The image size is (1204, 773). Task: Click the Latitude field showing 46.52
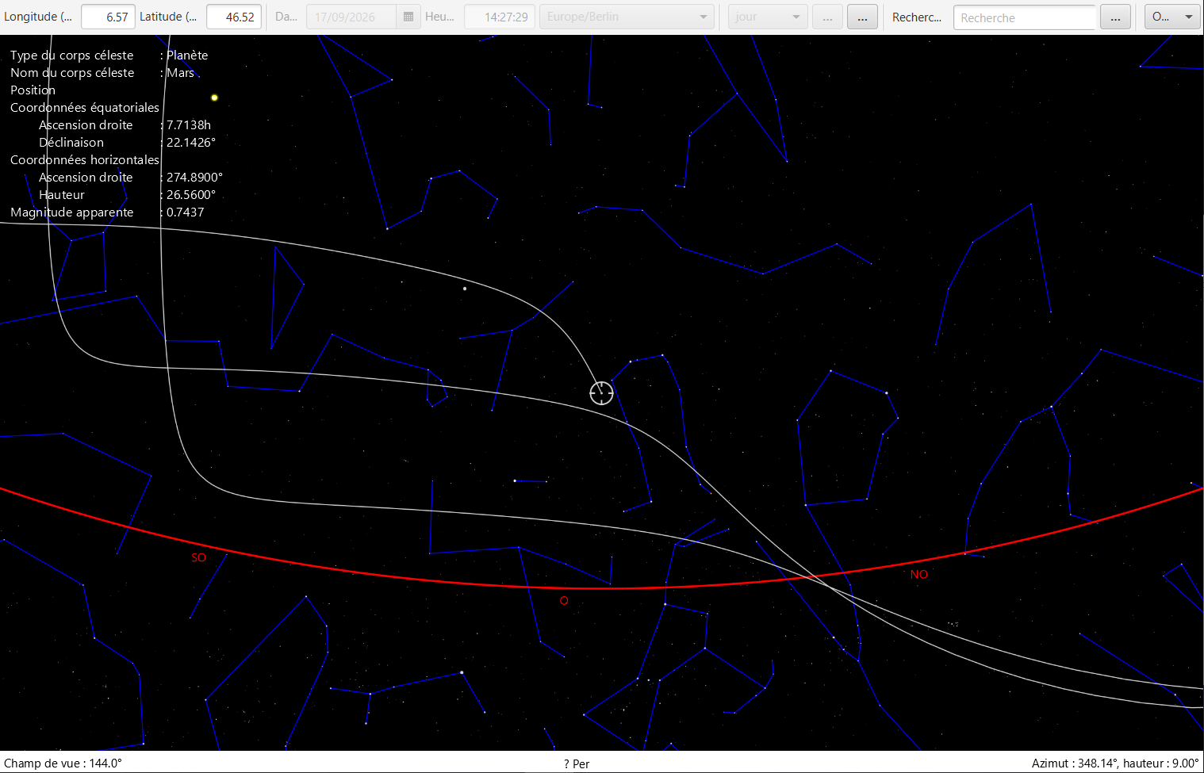click(233, 17)
